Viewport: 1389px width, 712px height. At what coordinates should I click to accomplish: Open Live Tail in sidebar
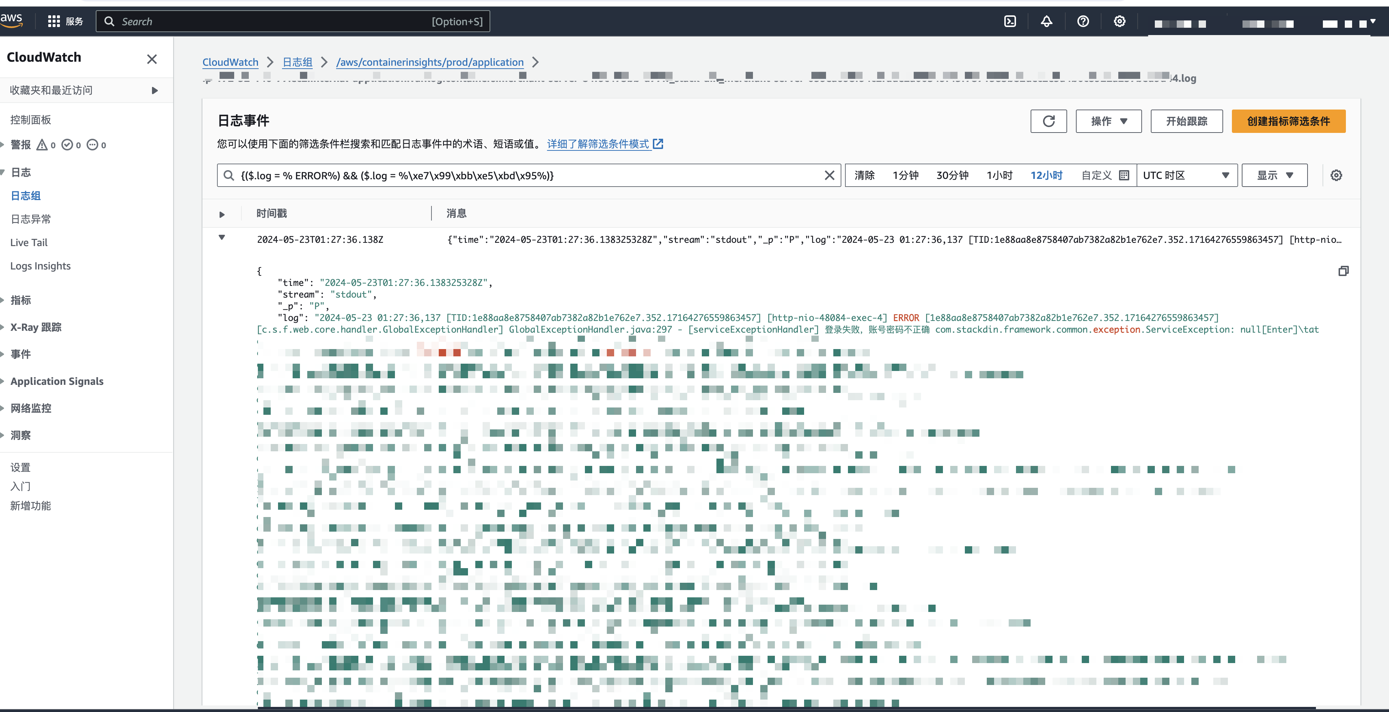coord(28,242)
